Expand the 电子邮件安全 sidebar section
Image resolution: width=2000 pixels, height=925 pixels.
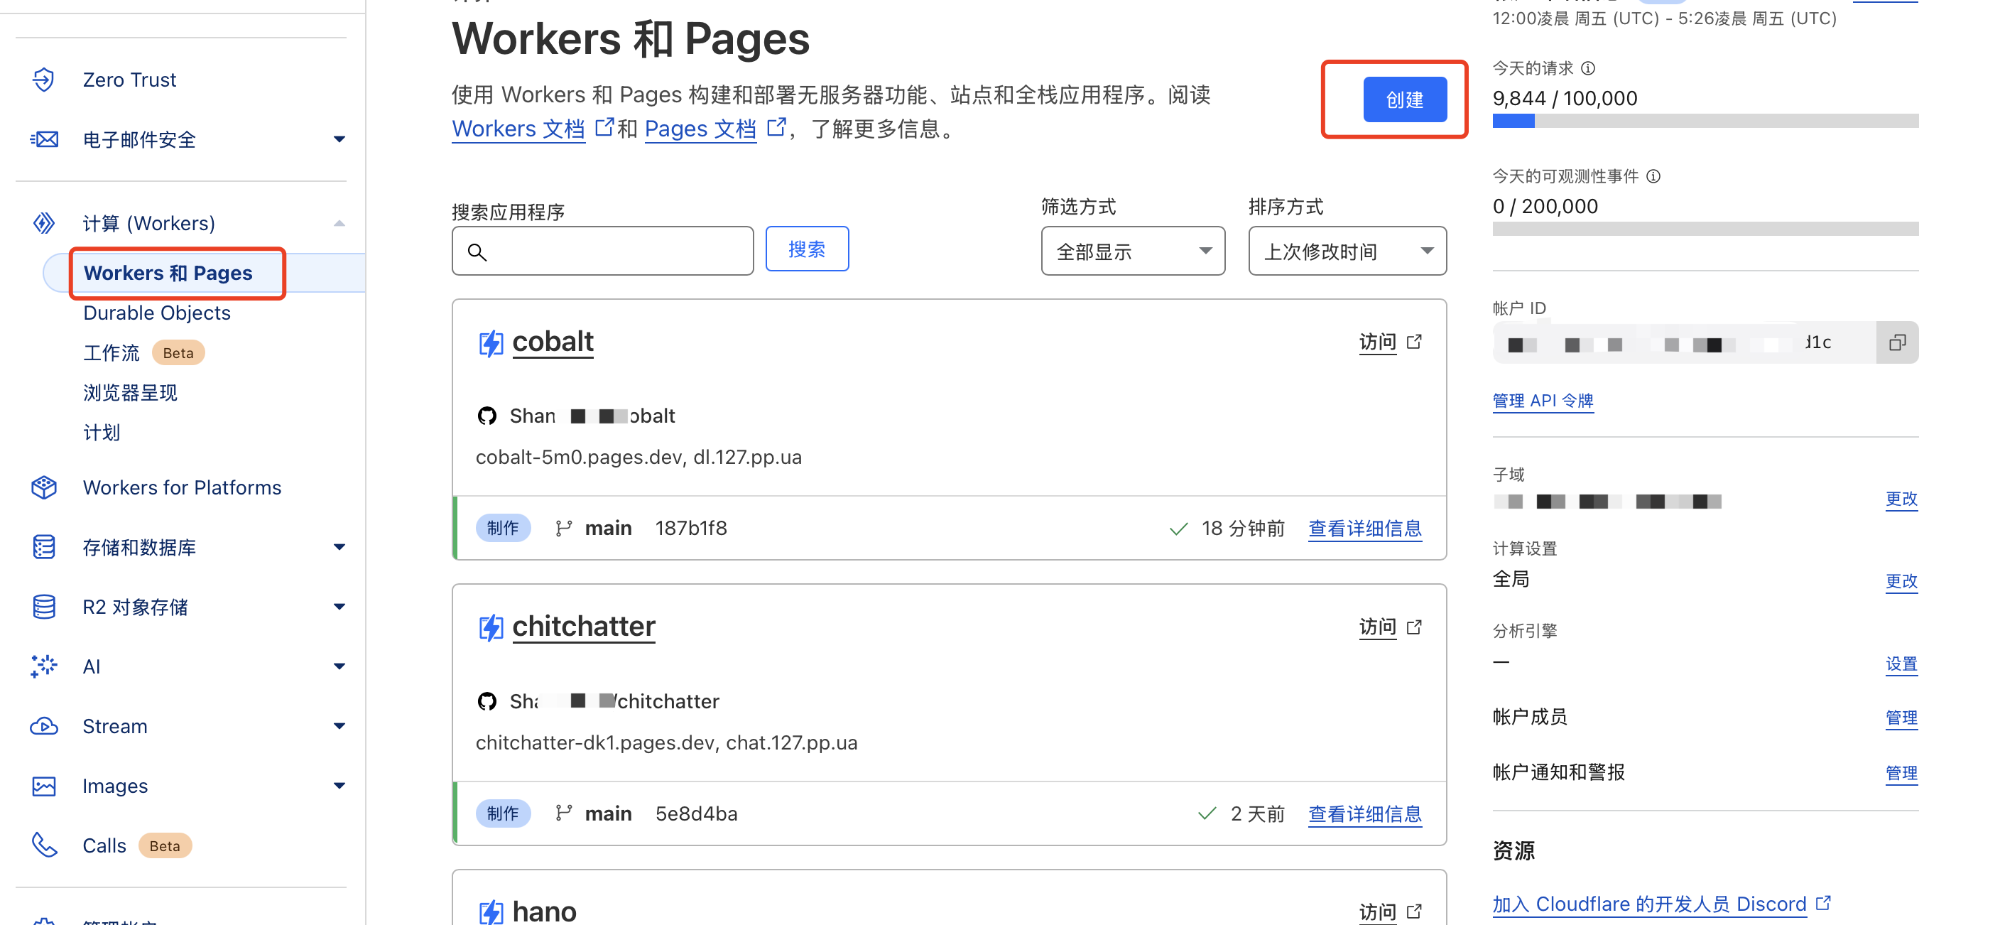coord(339,139)
